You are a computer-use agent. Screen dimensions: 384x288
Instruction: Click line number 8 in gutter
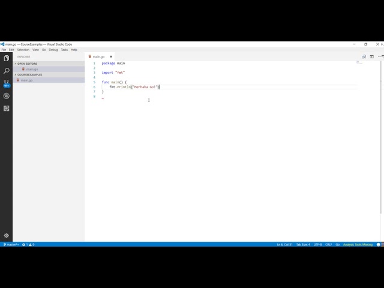[94, 97]
